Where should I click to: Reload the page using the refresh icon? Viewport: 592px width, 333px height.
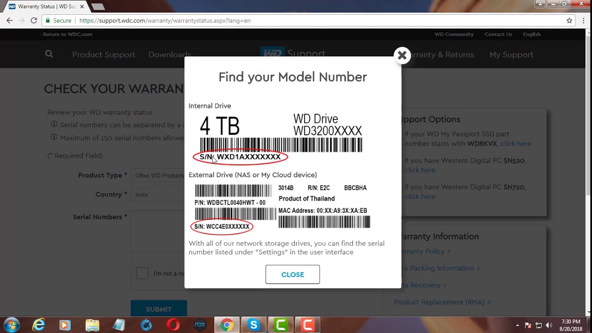coord(34,20)
